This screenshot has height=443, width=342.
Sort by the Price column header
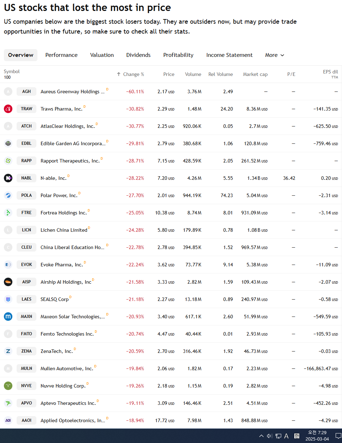(x=169, y=74)
